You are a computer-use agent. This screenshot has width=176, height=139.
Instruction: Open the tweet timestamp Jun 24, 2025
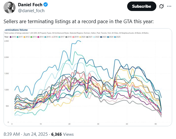point(35,134)
